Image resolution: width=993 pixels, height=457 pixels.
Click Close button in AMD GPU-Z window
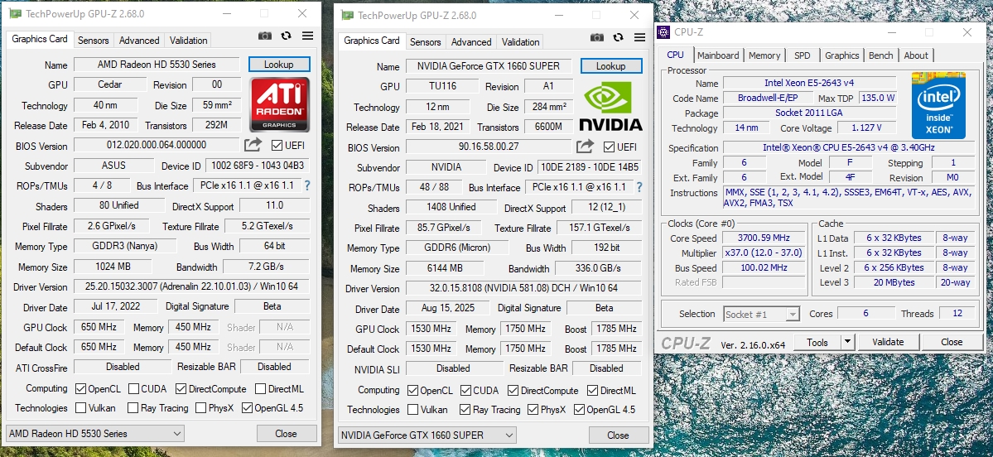(287, 434)
